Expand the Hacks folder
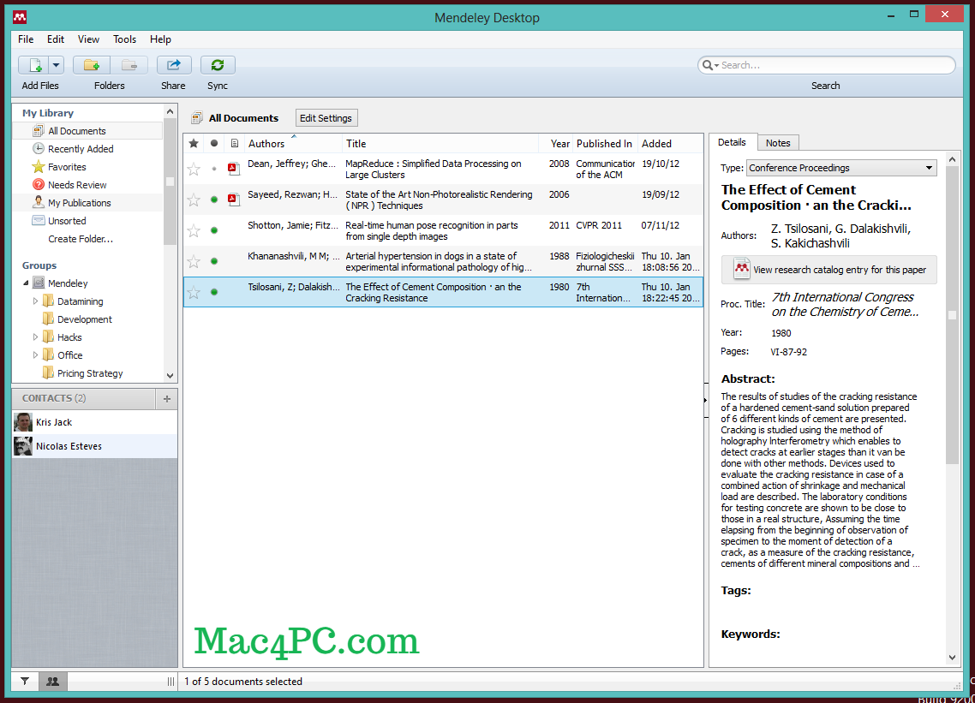The height and width of the screenshot is (703, 975). [35, 337]
